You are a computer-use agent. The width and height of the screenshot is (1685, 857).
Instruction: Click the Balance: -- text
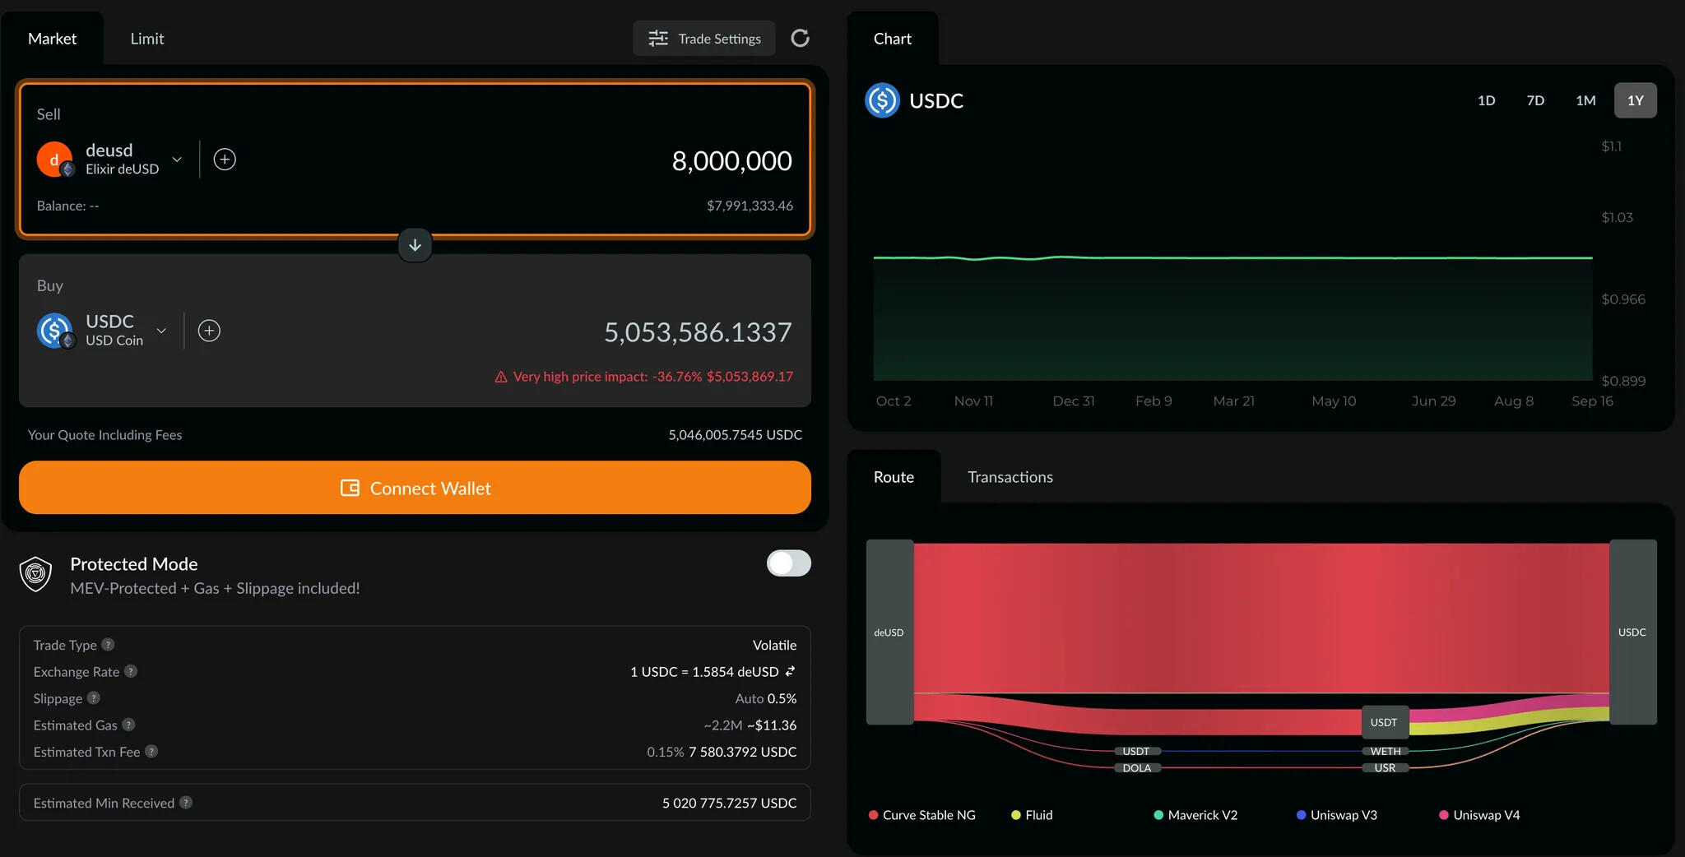[x=67, y=206]
